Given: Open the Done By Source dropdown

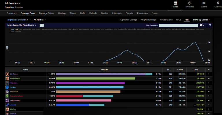Looking at the screenshot, I should pyautogui.click(x=202, y=20).
